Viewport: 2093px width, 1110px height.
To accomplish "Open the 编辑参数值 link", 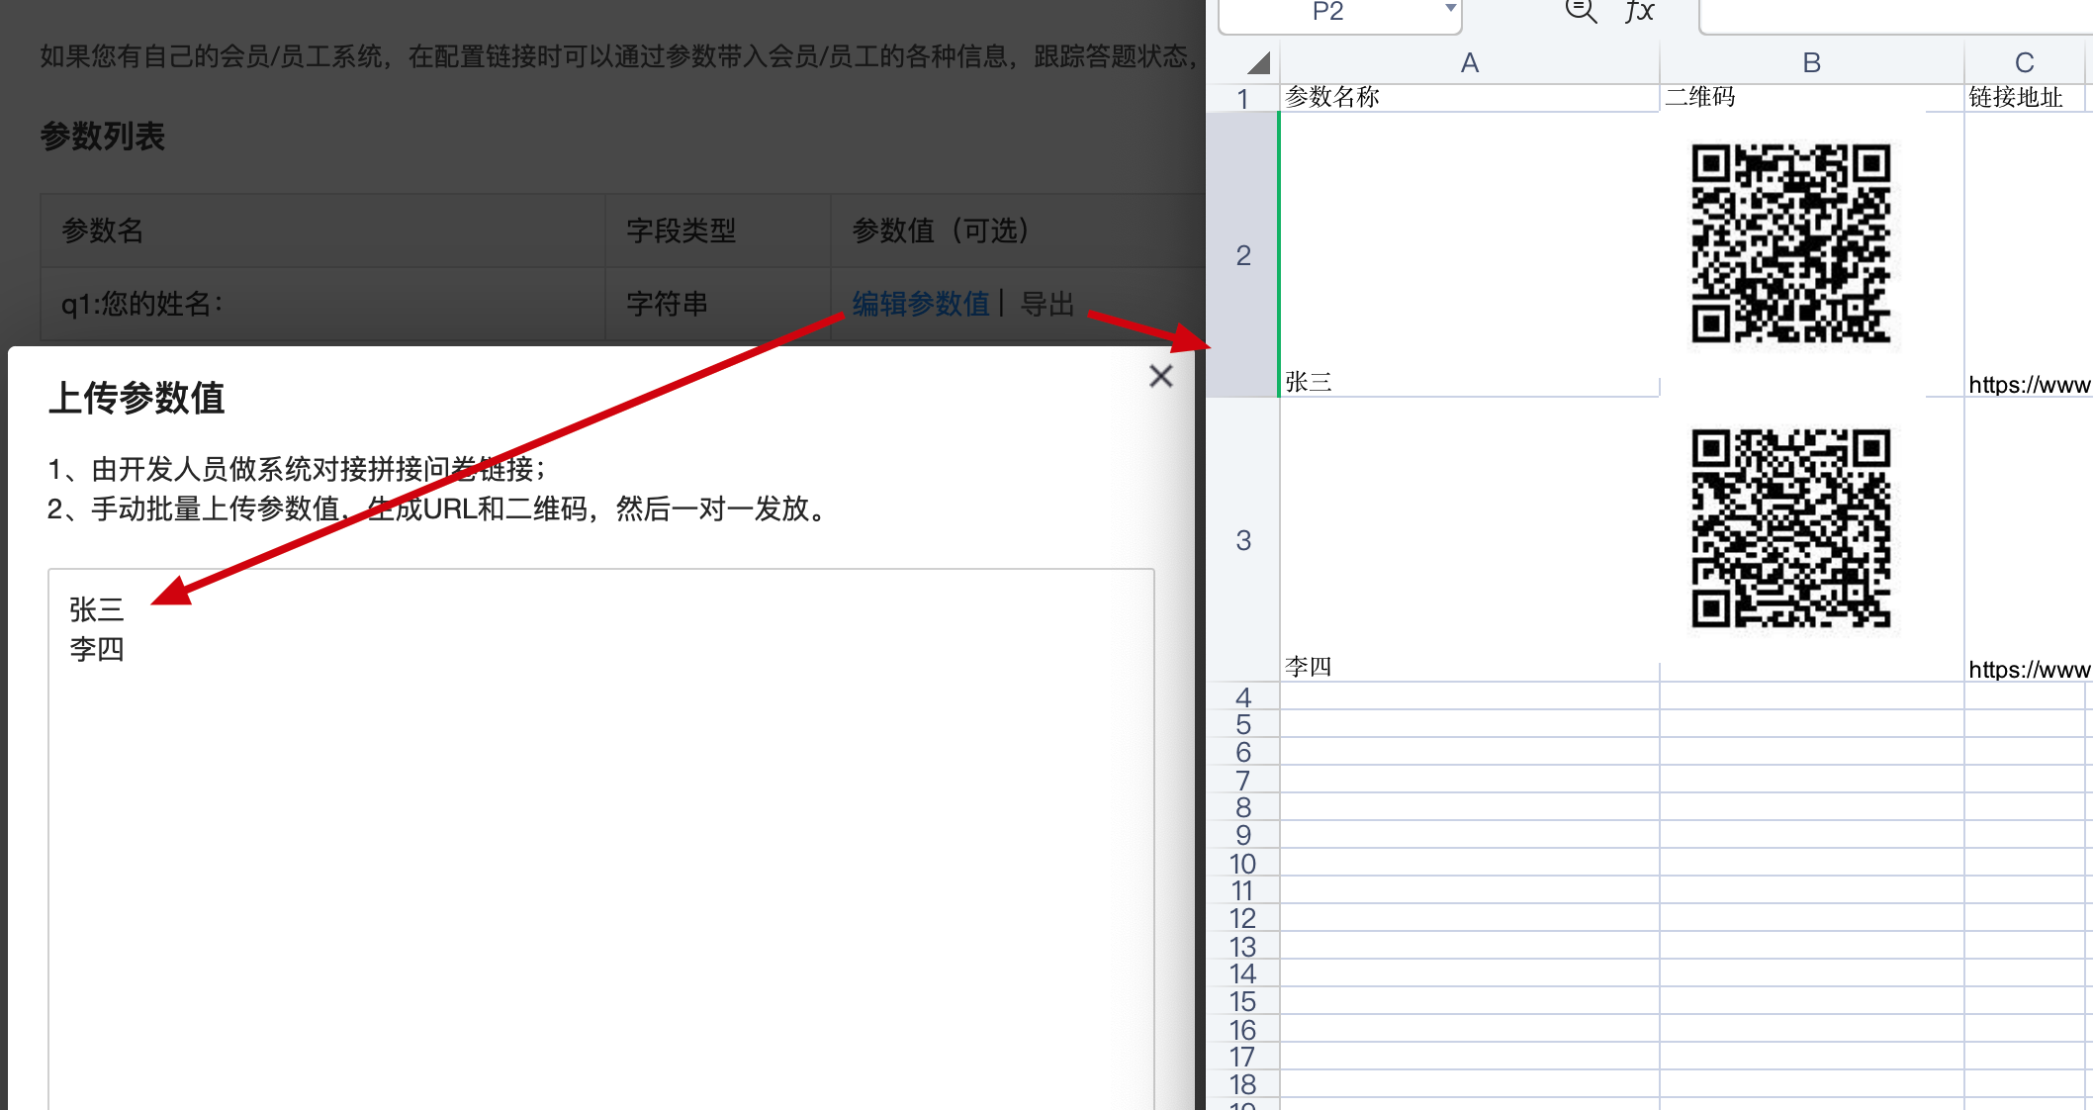I will coord(920,304).
